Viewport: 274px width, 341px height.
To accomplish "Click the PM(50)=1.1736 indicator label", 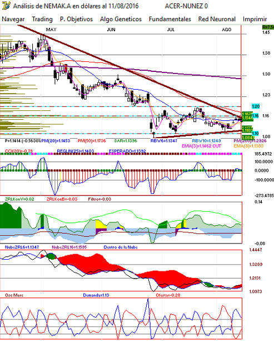I will coord(92,141).
